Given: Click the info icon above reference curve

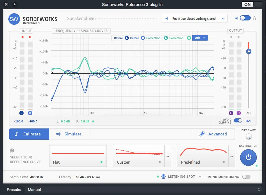Looking at the screenshot, I should (12, 150).
